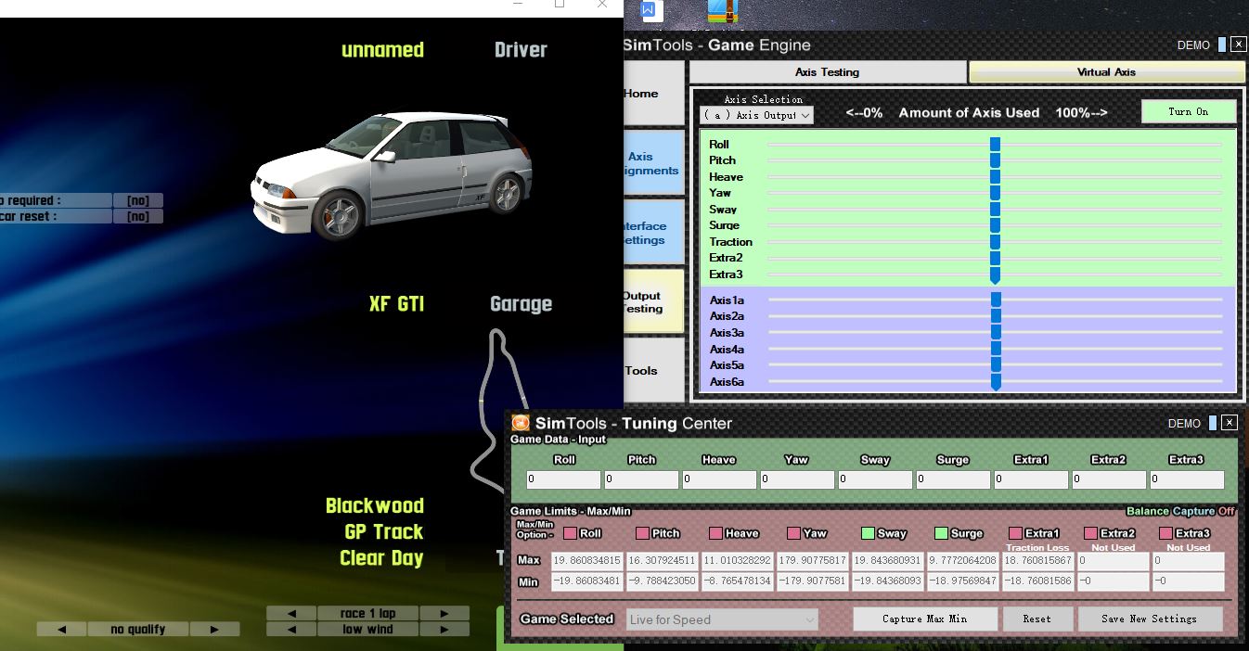Toggle the Yaw Max/Min option checkbox
The height and width of the screenshot is (651, 1249).
point(793,533)
